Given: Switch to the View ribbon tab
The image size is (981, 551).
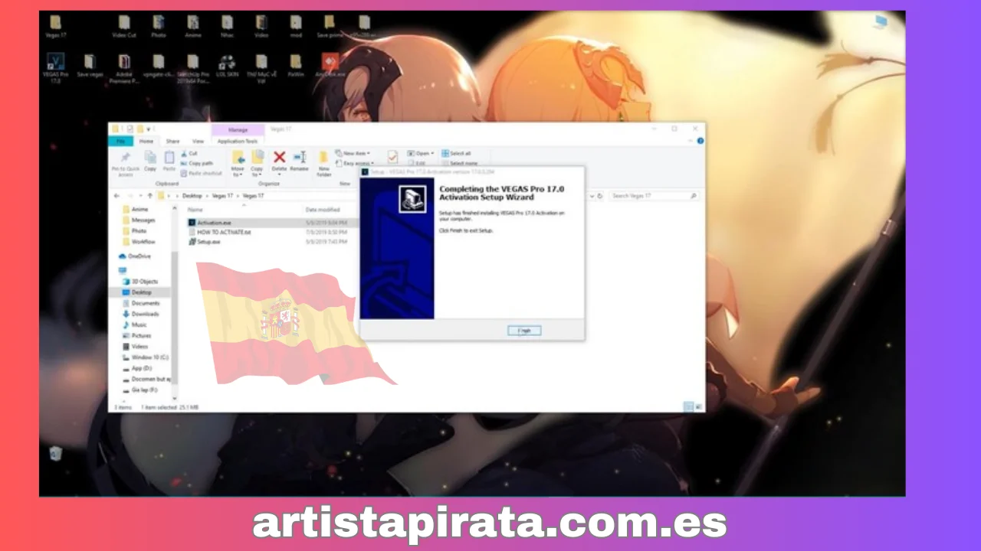Looking at the screenshot, I should pyautogui.click(x=198, y=141).
